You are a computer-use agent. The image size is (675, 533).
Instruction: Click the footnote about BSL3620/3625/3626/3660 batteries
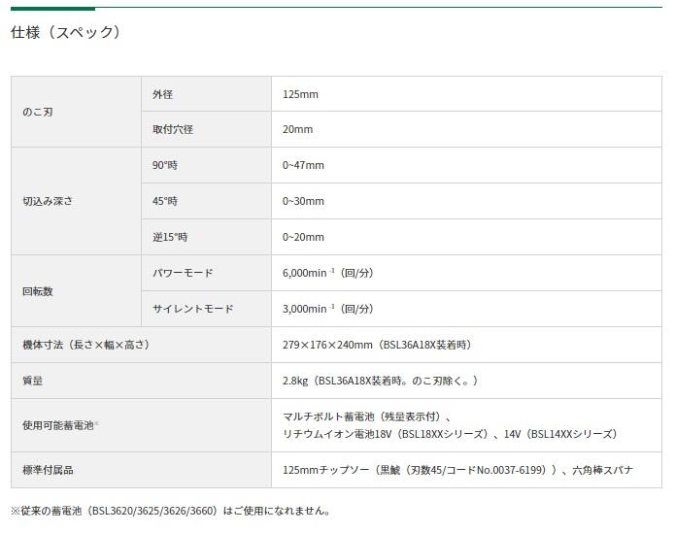pyautogui.click(x=171, y=511)
